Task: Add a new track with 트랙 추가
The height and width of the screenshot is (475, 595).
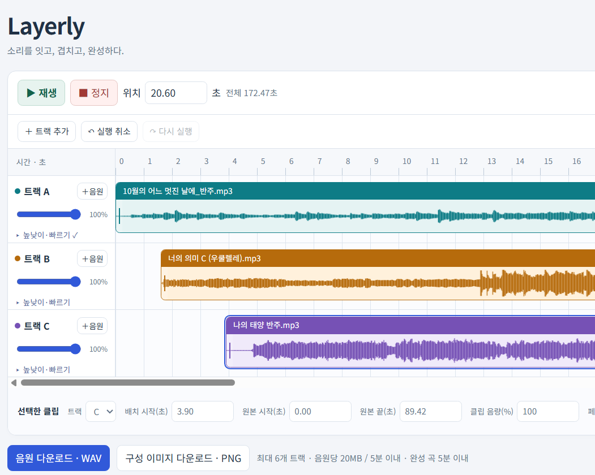Action: [46, 132]
